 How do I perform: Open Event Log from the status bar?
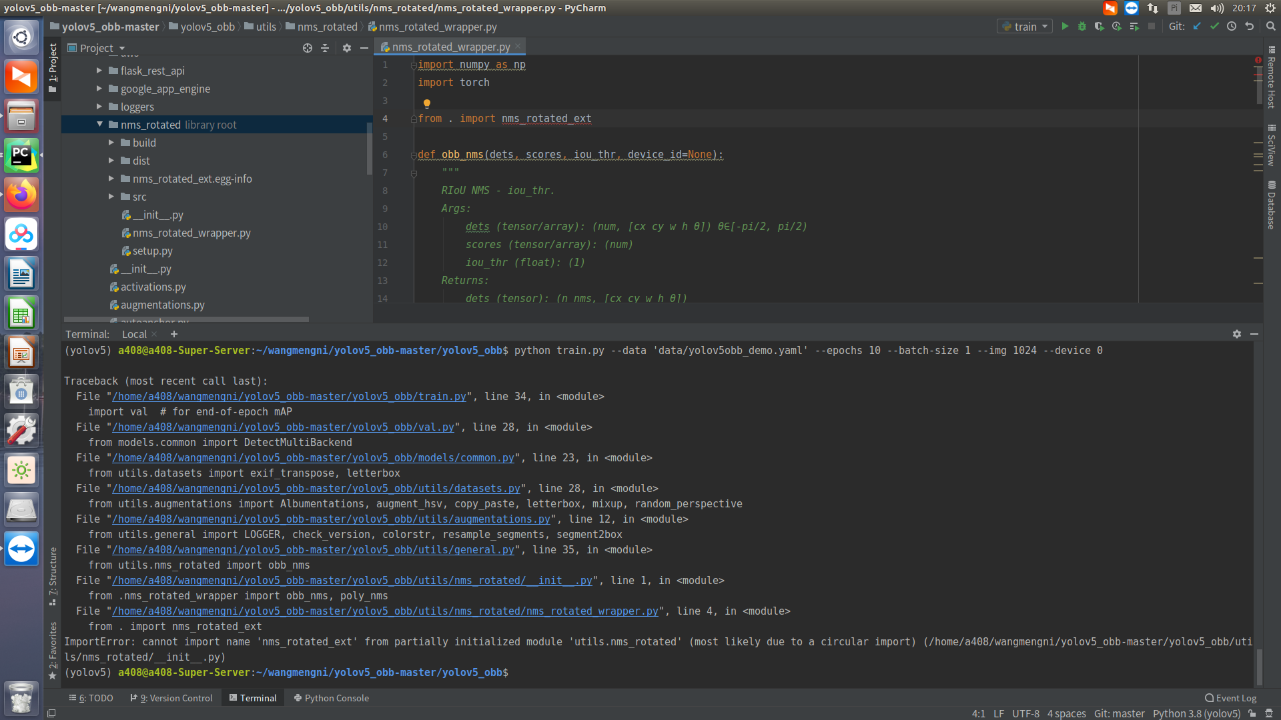coord(1231,698)
